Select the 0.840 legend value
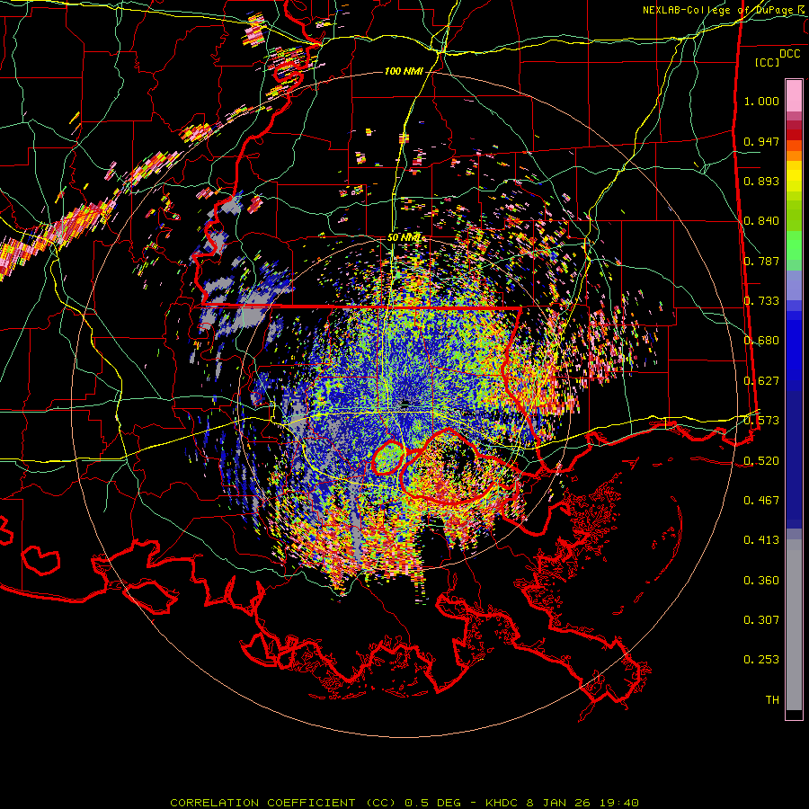Image resolution: width=809 pixels, height=809 pixels. [761, 221]
